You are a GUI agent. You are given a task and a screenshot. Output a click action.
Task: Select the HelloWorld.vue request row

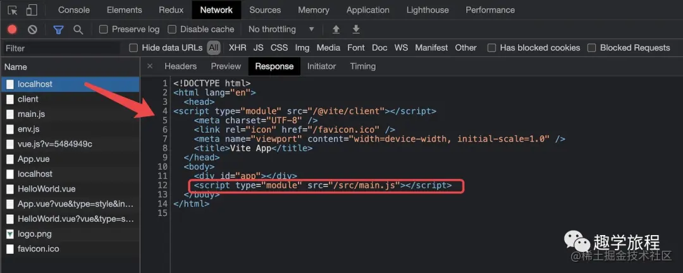(70, 189)
